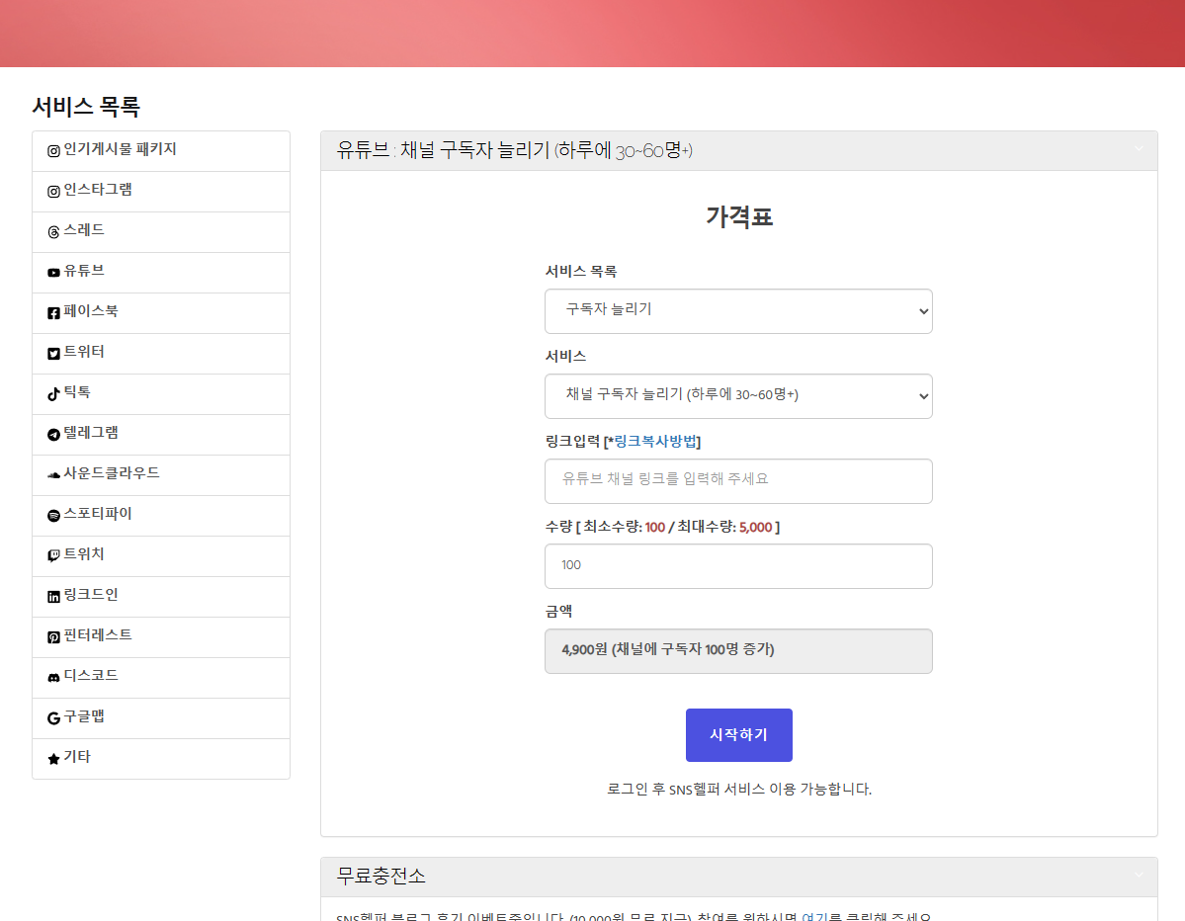This screenshot has height=921, width=1185.
Task: Click the Facebook icon beside 페이스북
Action: coord(53,313)
